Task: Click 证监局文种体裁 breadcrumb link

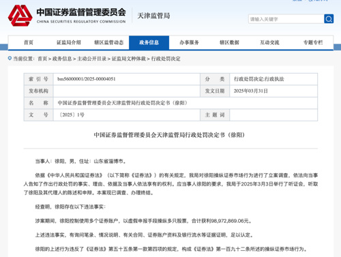Action: click(x=129, y=59)
